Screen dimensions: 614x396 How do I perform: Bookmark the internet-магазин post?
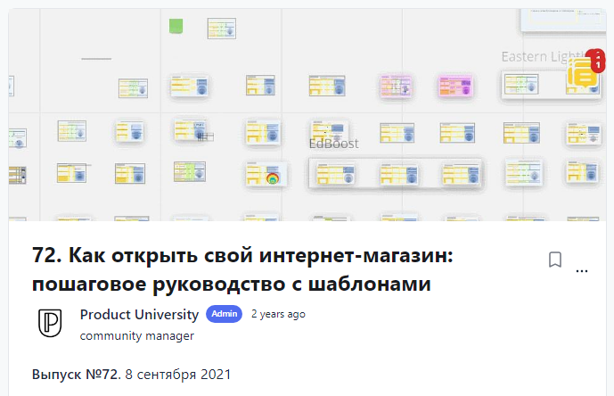[x=554, y=260]
